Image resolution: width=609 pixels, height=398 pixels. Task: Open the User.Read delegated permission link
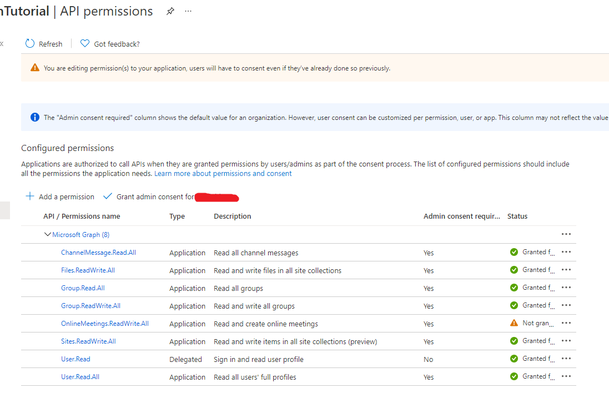click(75, 359)
